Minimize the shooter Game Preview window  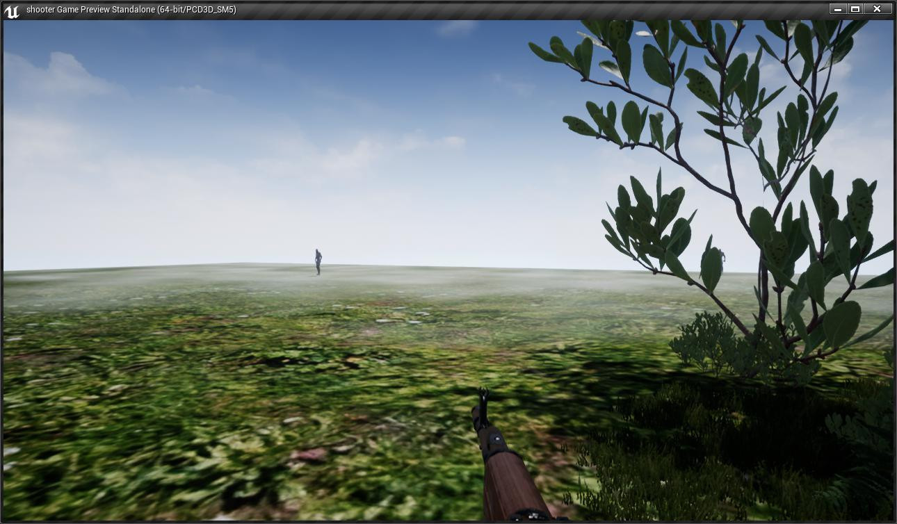coord(838,9)
